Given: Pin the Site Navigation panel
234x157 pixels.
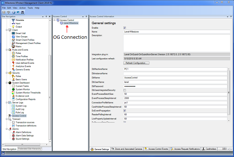Looking at the screenshot, I should point(46,16).
